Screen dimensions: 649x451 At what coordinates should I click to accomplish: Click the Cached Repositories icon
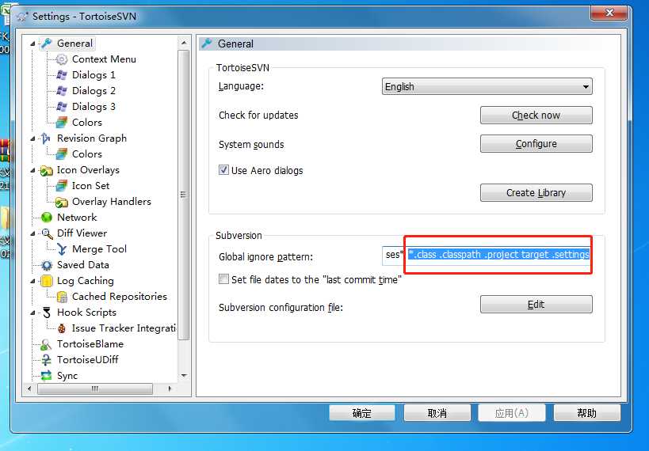62,297
